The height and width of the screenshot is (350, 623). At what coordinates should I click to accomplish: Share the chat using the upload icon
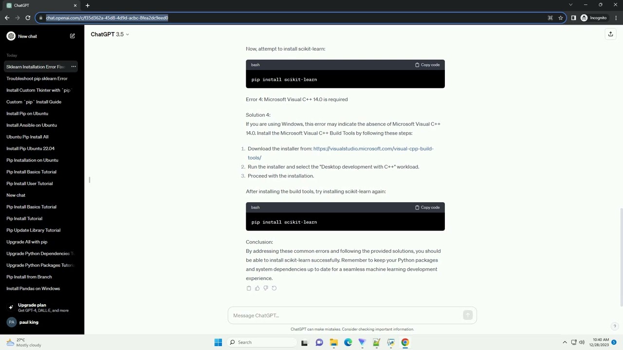(x=610, y=34)
